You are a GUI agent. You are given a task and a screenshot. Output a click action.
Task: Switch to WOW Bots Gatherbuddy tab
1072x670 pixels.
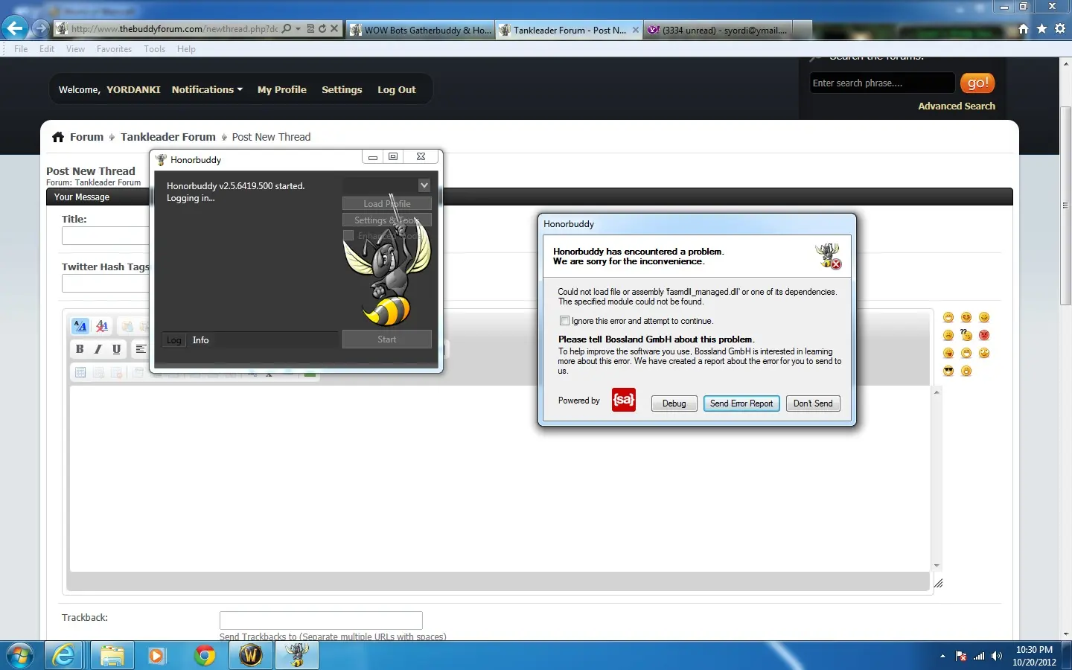419,30
